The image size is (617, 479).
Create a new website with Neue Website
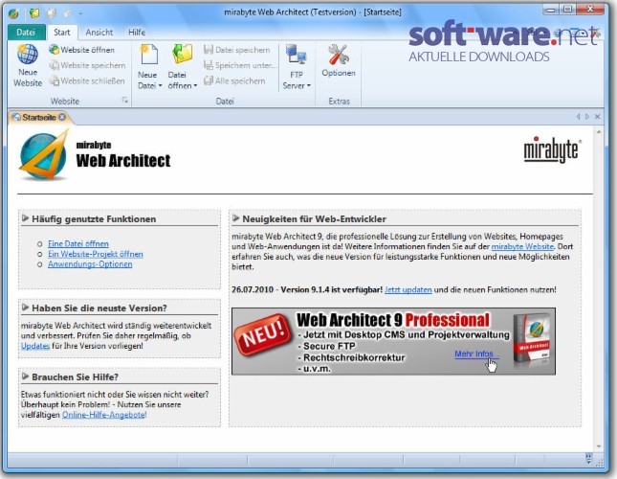click(28, 65)
